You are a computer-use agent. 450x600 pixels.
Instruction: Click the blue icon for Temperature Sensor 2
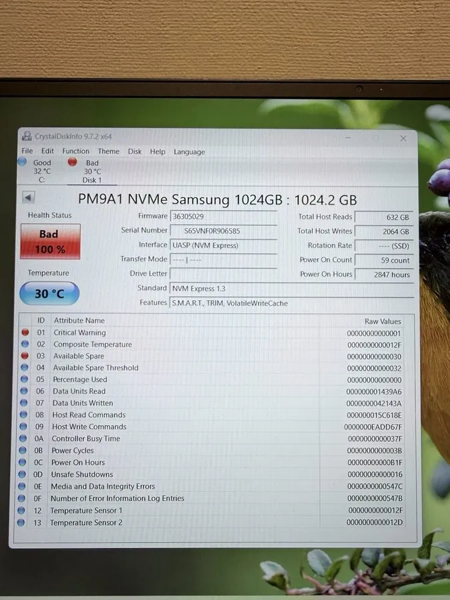[21, 522]
